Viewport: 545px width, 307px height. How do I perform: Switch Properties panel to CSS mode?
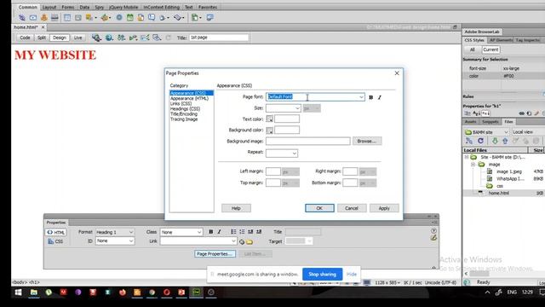55,241
